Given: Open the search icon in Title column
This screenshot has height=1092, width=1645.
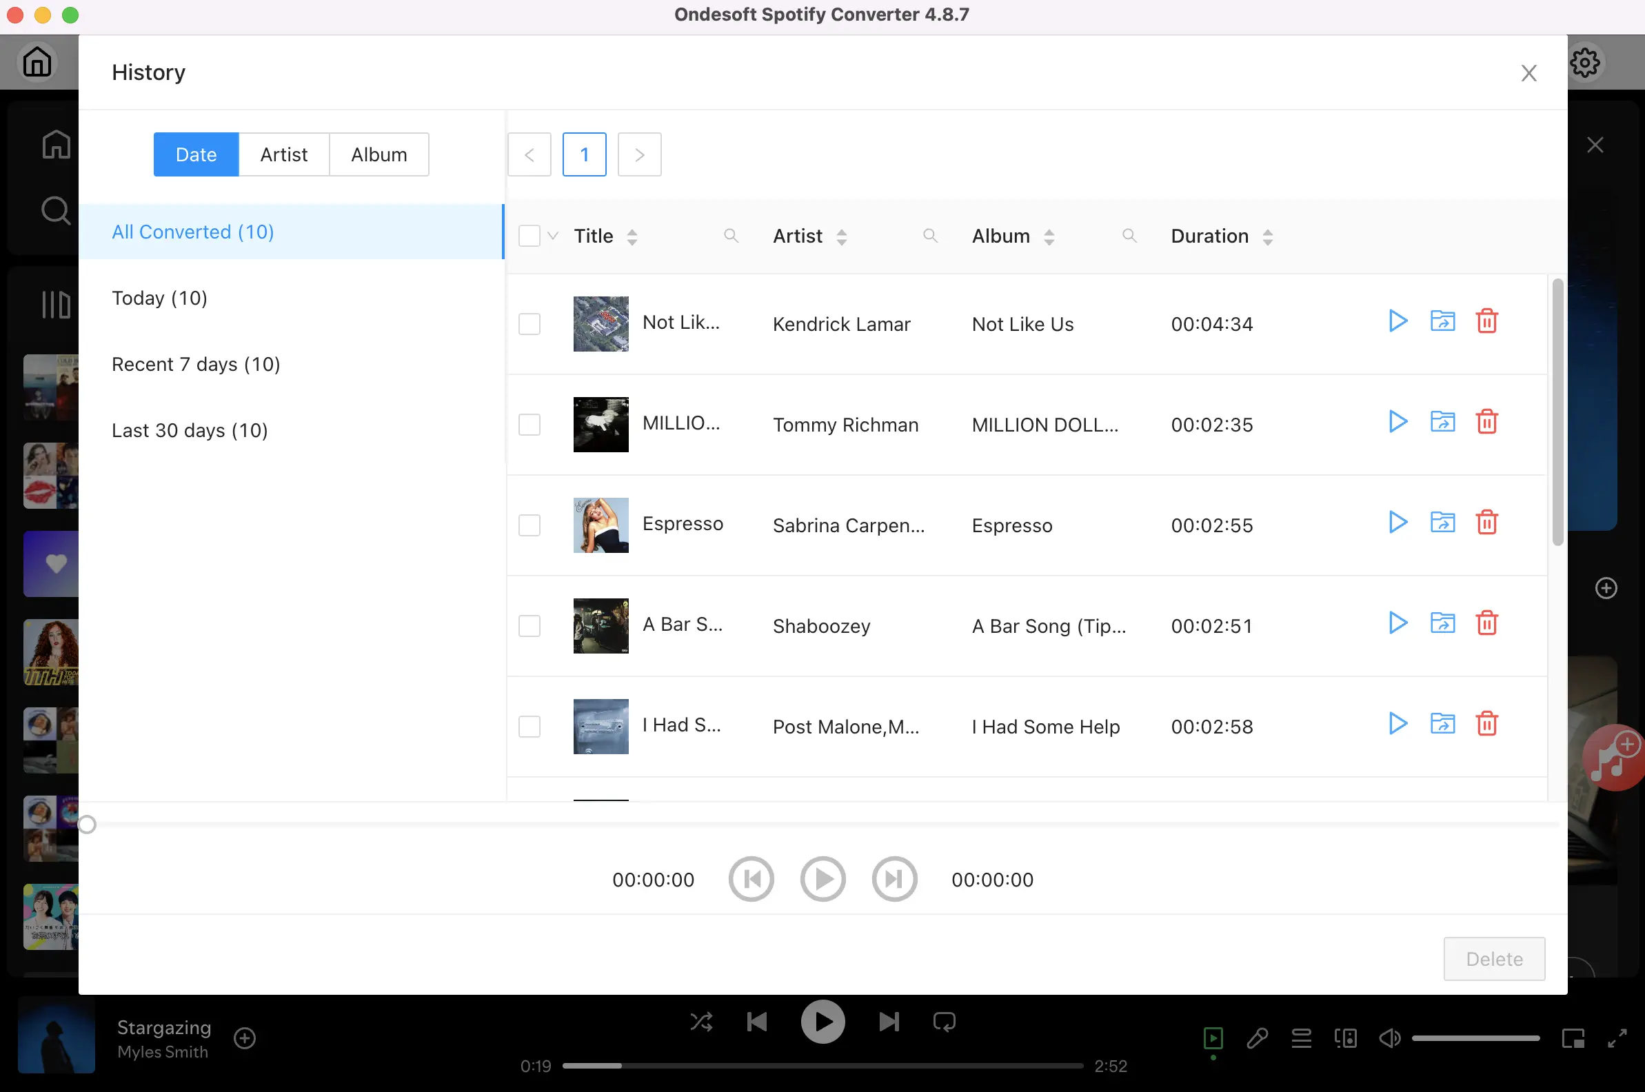Looking at the screenshot, I should pyautogui.click(x=731, y=235).
